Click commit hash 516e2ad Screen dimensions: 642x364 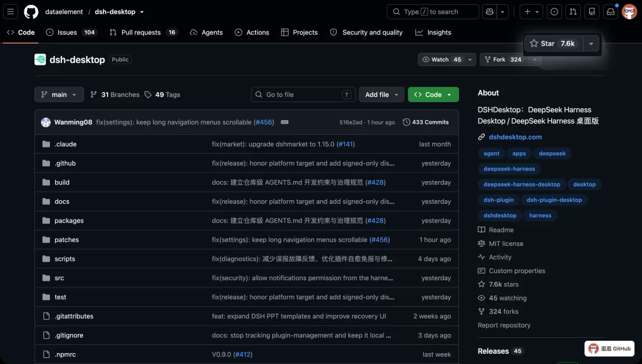[x=351, y=122]
